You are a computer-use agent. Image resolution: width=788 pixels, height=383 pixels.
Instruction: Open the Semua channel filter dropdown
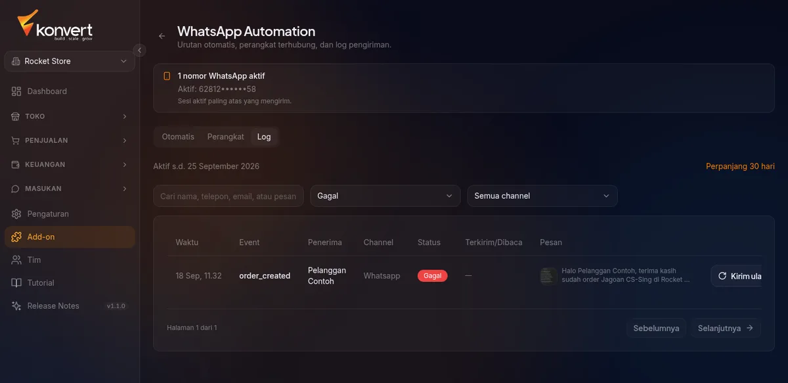click(542, 196)
